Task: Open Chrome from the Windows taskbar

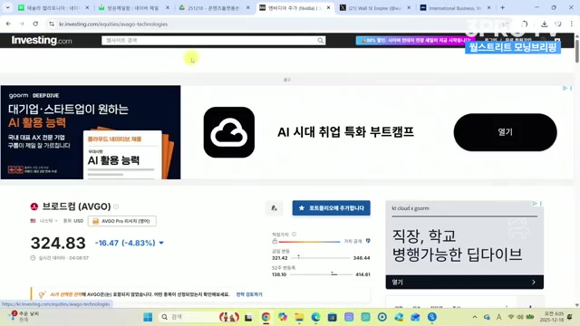Action: tap(266, 317)
